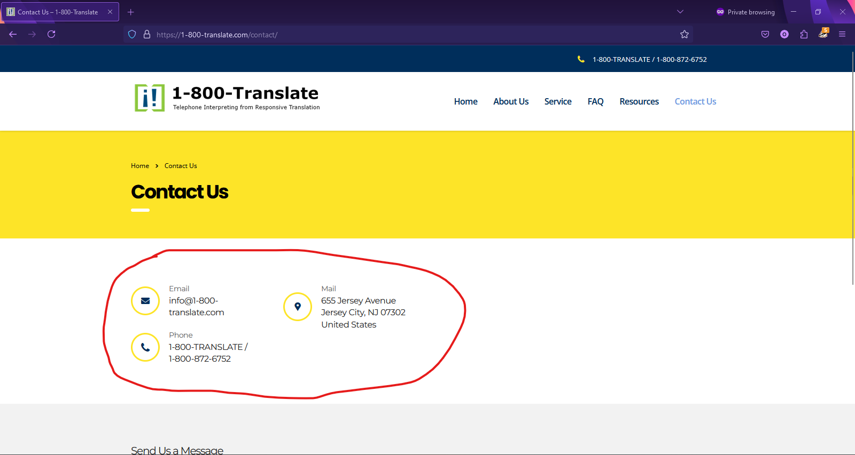Click the browser back arrow button
Screen dimensions: 855x455
(13, 34)
